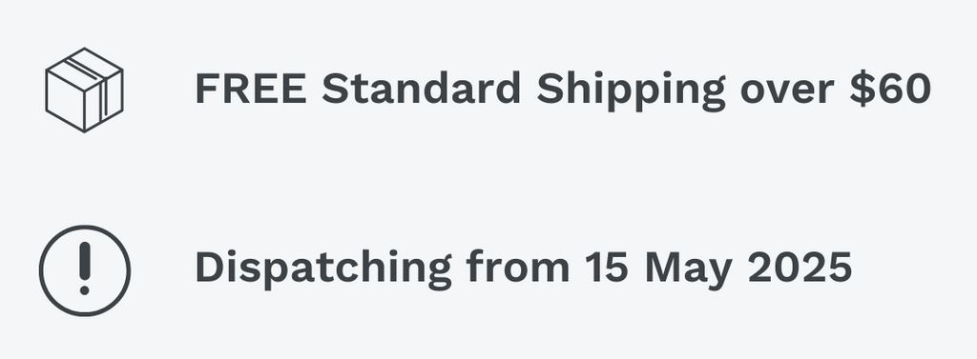Click the word FREE in shipping line

point(251,88)
